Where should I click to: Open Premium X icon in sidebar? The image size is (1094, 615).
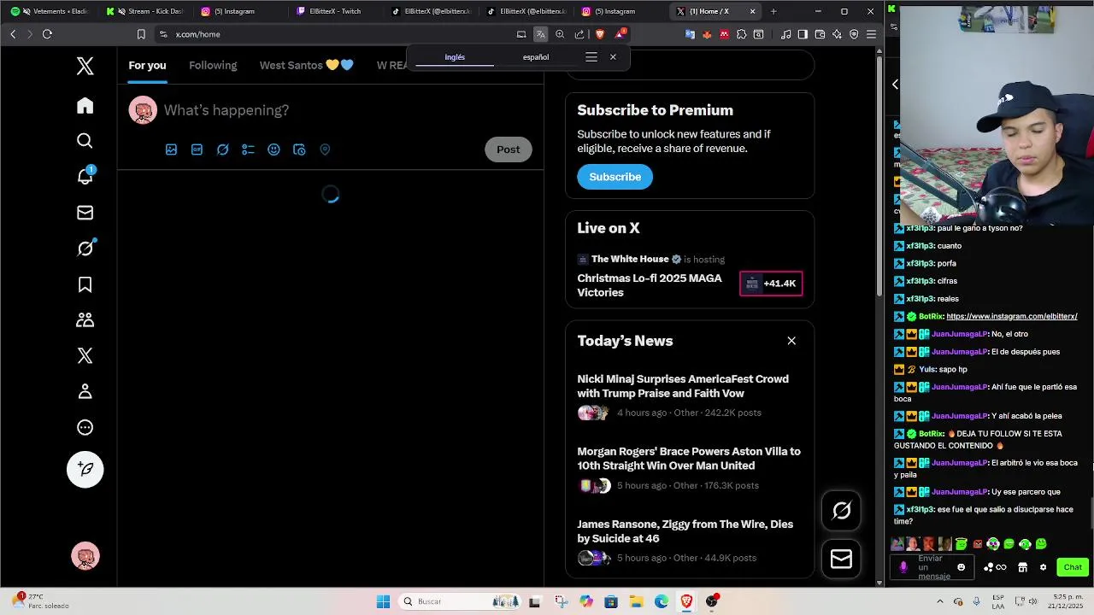click(85, 356)
